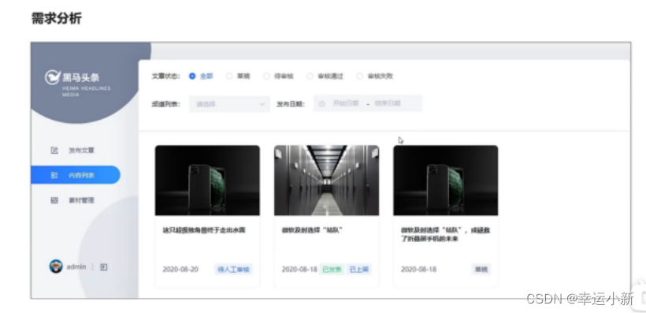Click the 黑马头条 bird logo icon
Screen dimensions: 646x313
[x=52, y=77]
